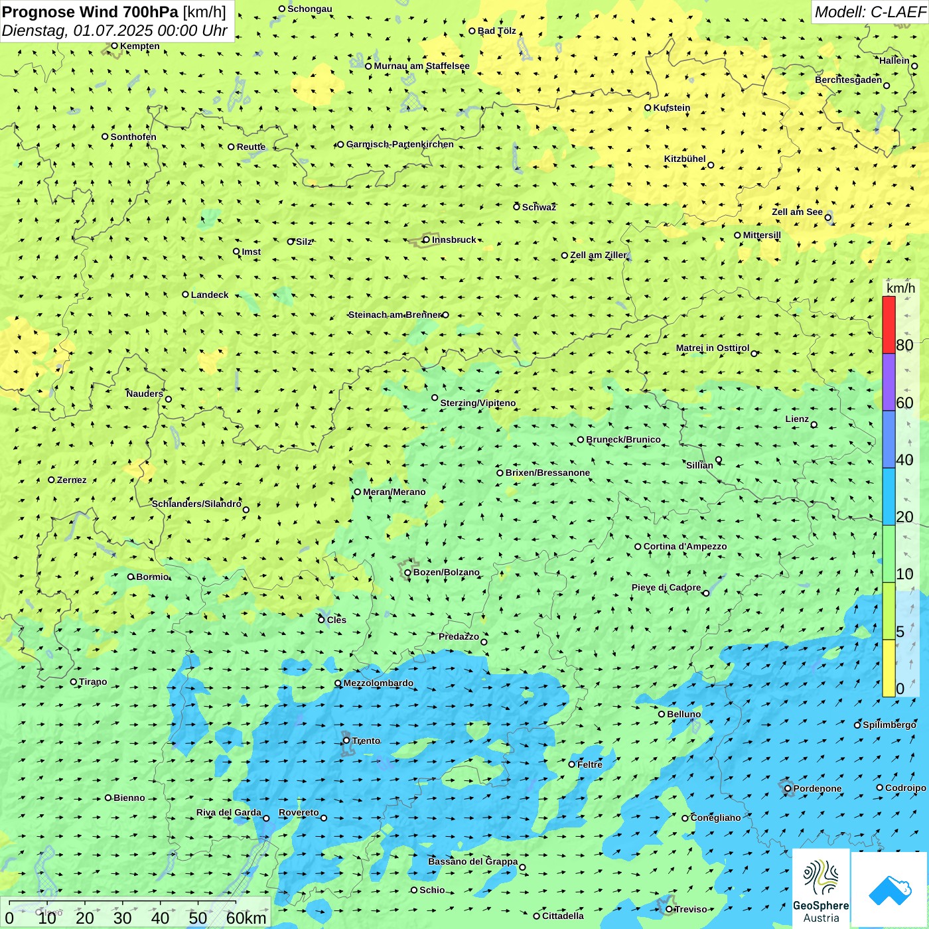Click the Belluno location circle
Viewport: 929px width, 929px height.
(x=662, y=714)
